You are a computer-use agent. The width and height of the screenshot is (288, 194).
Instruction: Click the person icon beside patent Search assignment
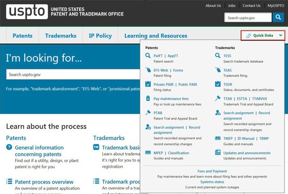click(148, 127)
